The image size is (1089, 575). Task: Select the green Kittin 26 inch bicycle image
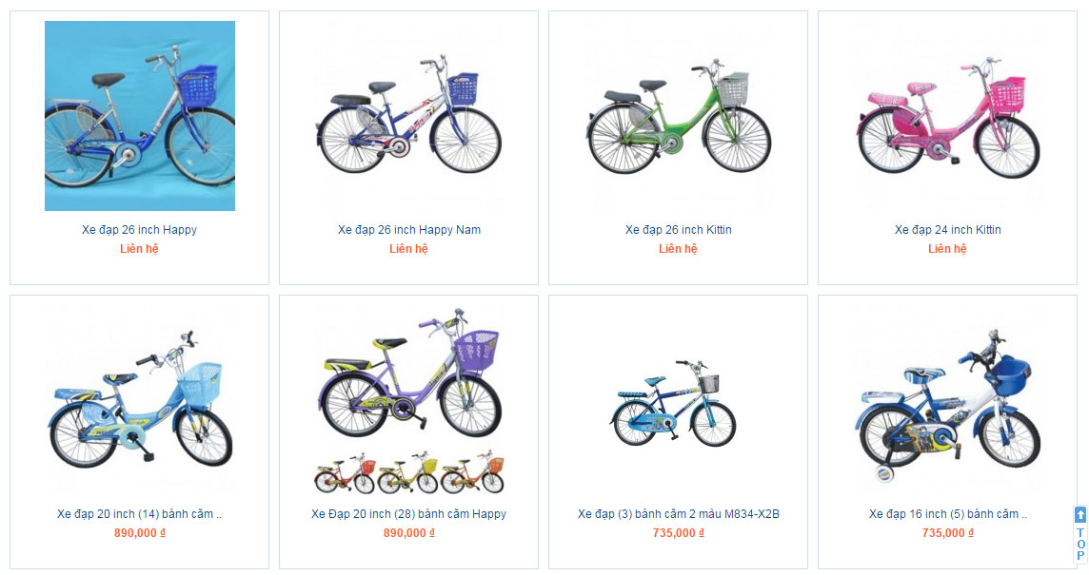coord(679,116)
